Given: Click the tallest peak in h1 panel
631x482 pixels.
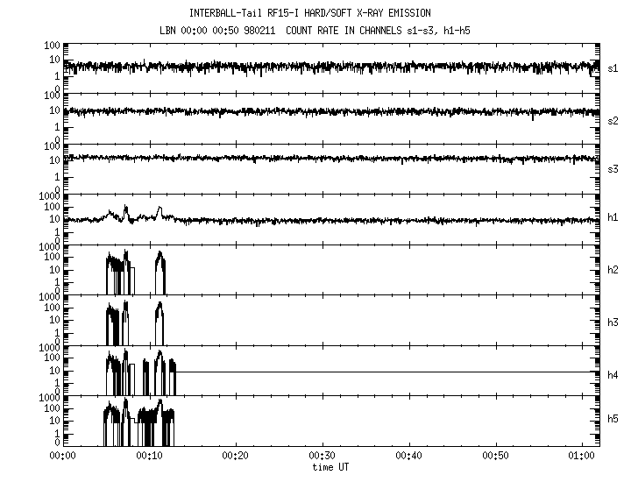Looking at the screenshot, I should pos(126,209).
